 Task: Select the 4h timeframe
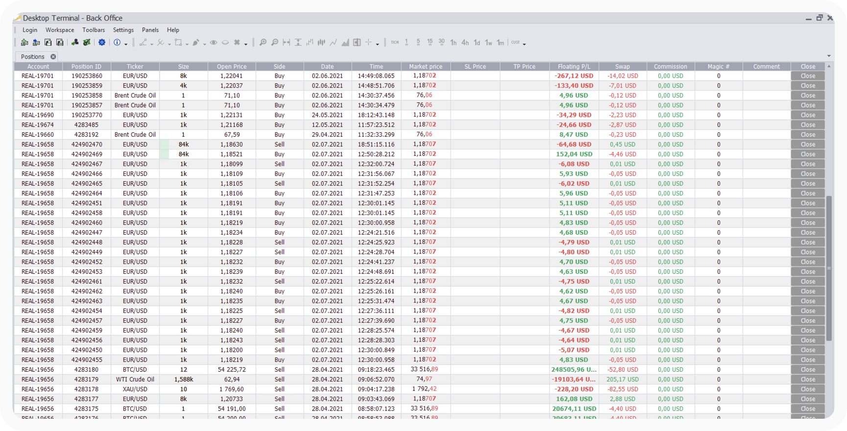[465, 43]
